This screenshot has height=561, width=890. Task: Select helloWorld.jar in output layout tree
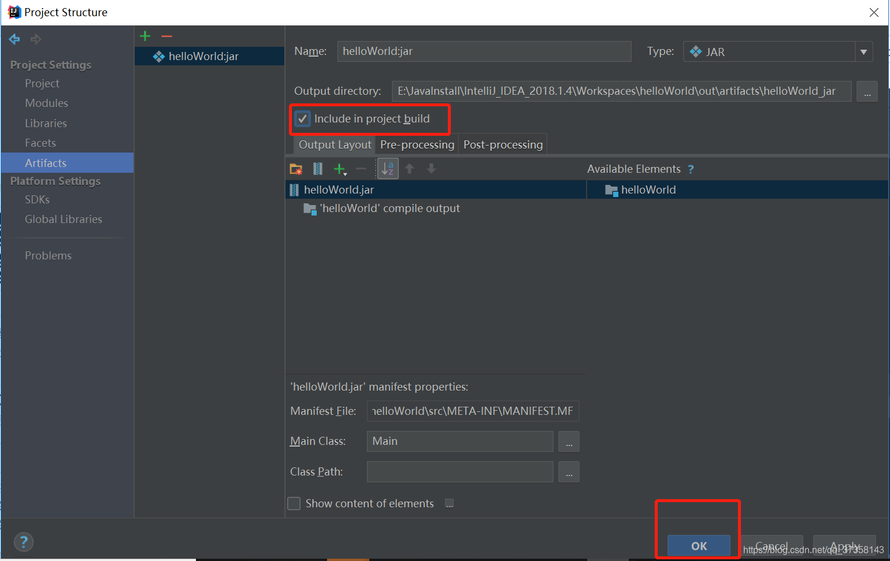436,190
